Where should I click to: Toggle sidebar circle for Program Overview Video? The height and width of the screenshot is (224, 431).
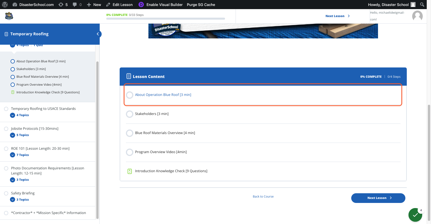pos(13,85)
